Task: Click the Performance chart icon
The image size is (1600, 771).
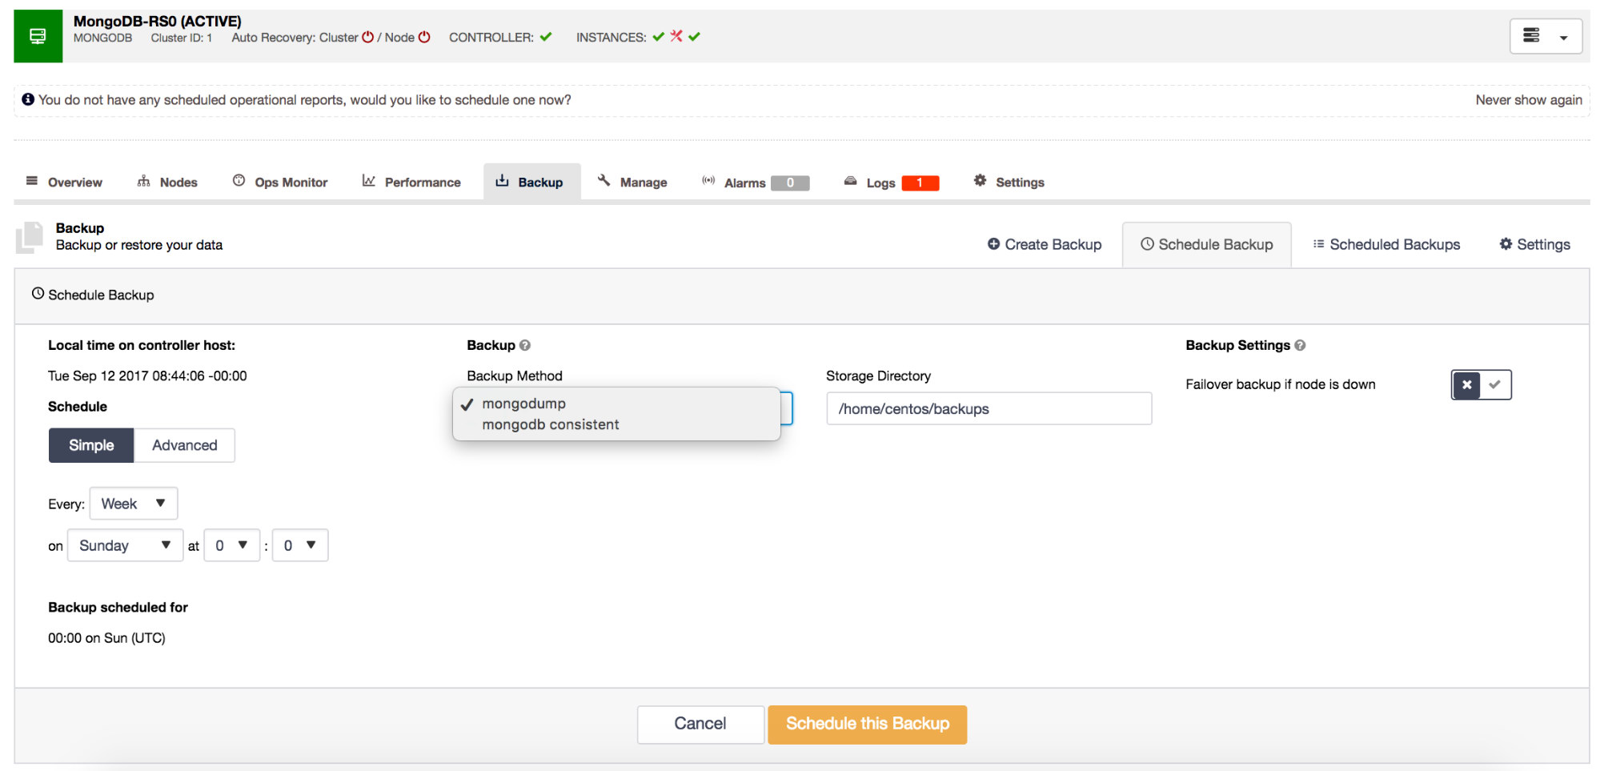Action: tap(369, 180)
